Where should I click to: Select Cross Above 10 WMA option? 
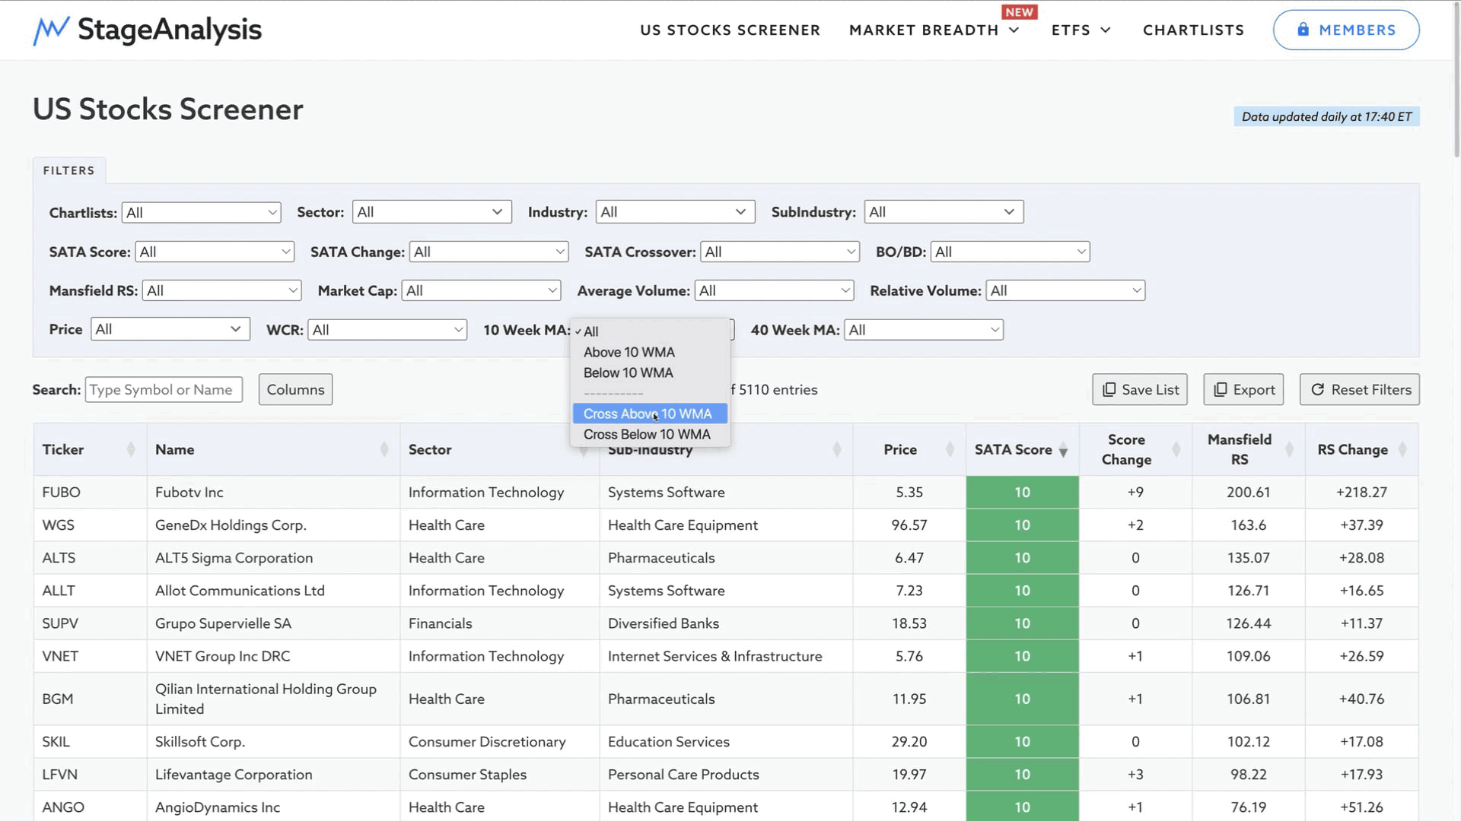[x=648, y=414]
